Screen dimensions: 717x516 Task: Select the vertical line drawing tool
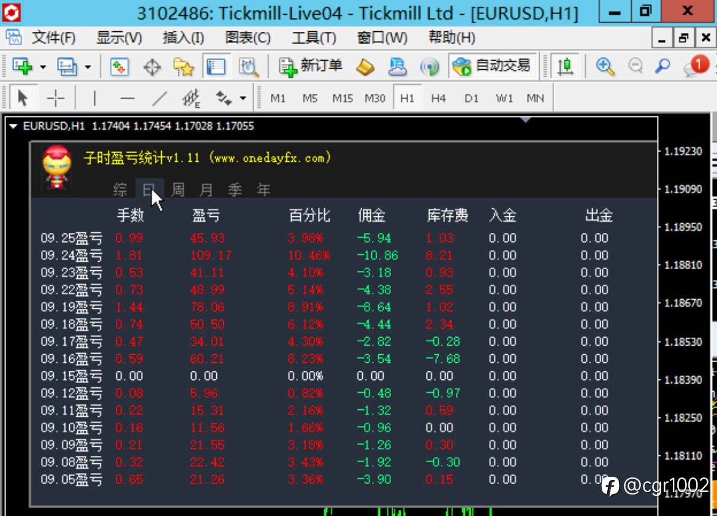pos(94,98)
